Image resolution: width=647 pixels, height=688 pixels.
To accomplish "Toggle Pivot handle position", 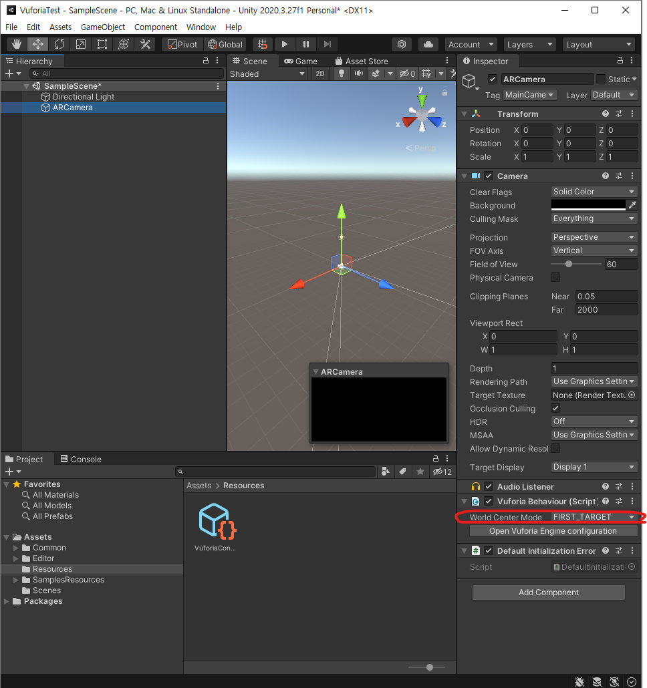I will pyautogui.click(x=182, y=44).
